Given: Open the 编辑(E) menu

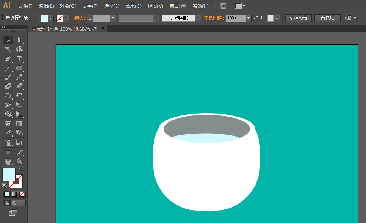Looking at the screenshot, I should coord(46,6).
